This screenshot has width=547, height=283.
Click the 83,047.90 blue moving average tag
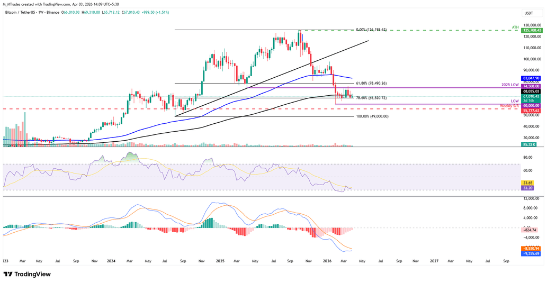click(x=531, y=78)
